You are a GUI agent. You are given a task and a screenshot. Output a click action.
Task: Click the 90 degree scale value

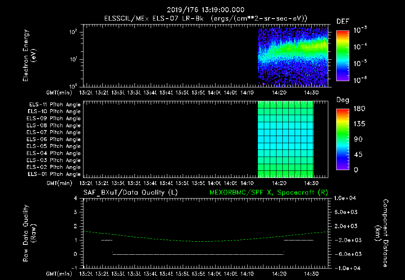[x=358, y=140]
